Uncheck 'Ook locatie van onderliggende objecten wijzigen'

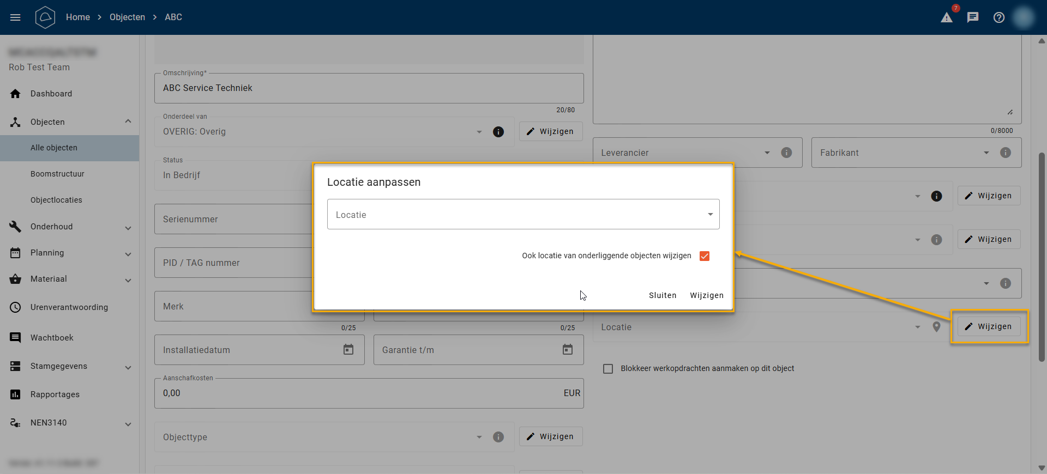[705, 256]
